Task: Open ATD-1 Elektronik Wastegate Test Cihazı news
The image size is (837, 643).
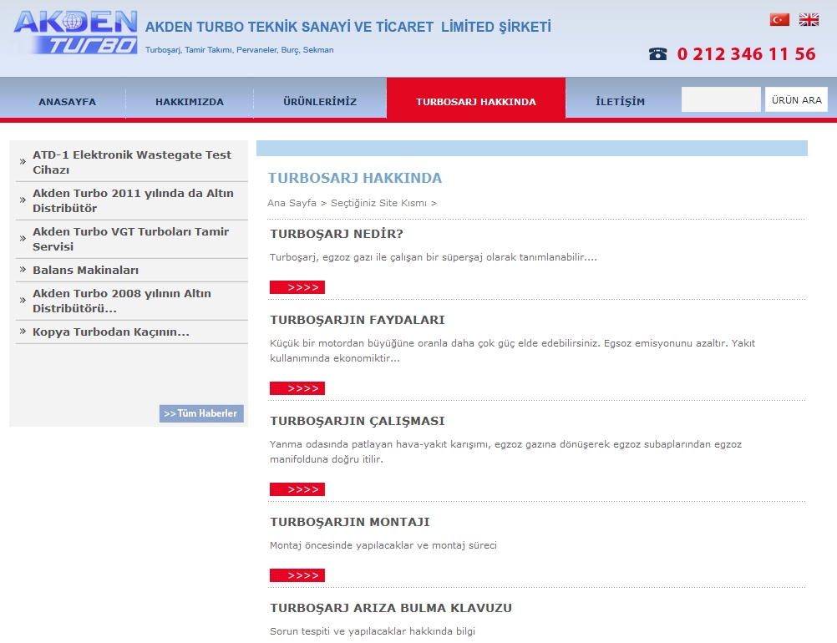Action: point(132,162)
